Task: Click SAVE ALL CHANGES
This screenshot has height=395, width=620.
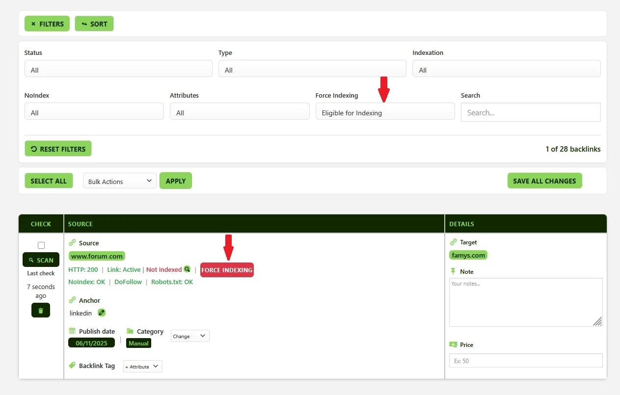Action: (x=544, y=181)
